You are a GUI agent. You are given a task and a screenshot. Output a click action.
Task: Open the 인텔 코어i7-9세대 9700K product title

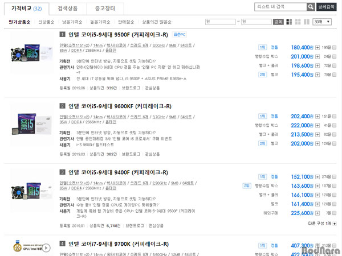pos(119,244)
